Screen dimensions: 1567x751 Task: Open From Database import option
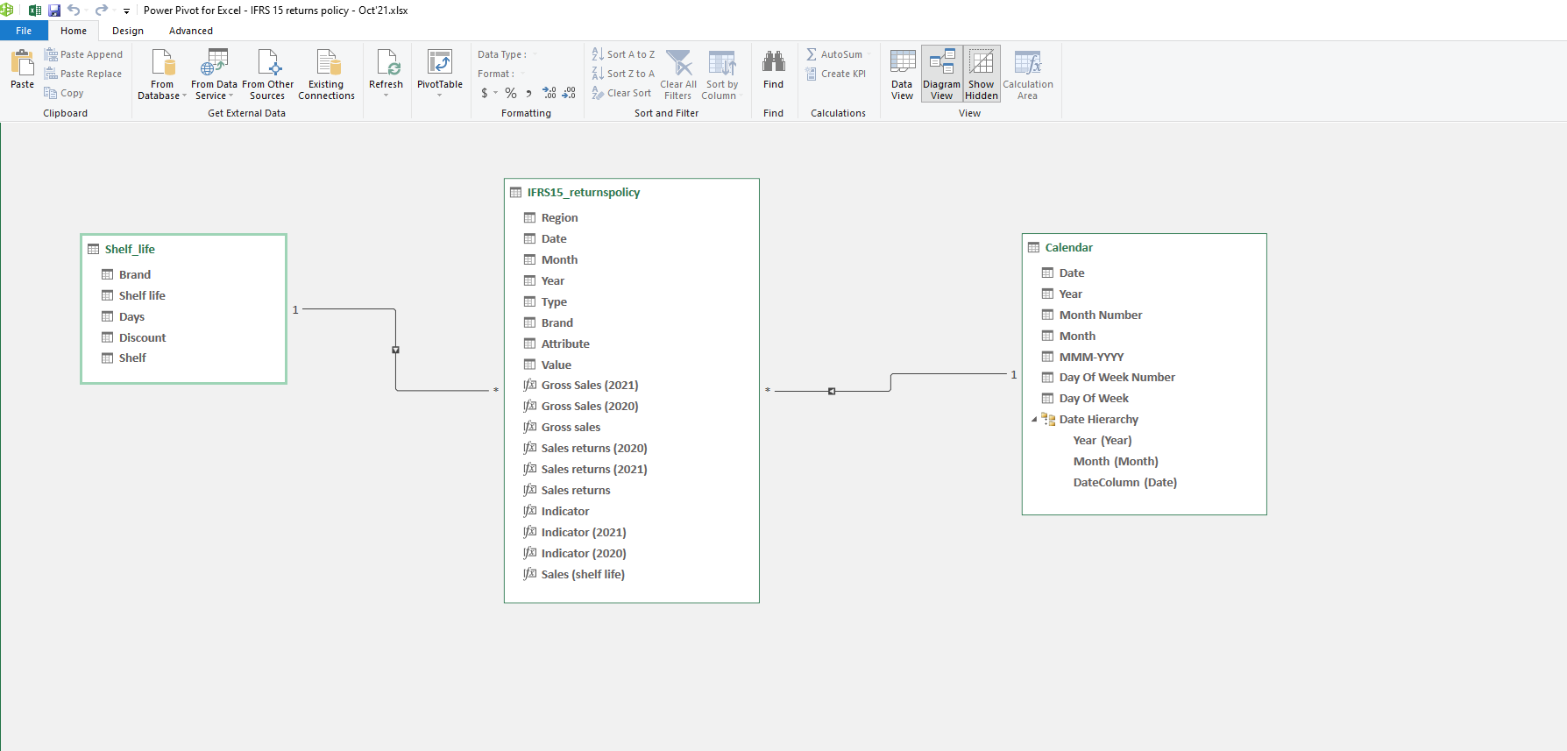(162, 74)
